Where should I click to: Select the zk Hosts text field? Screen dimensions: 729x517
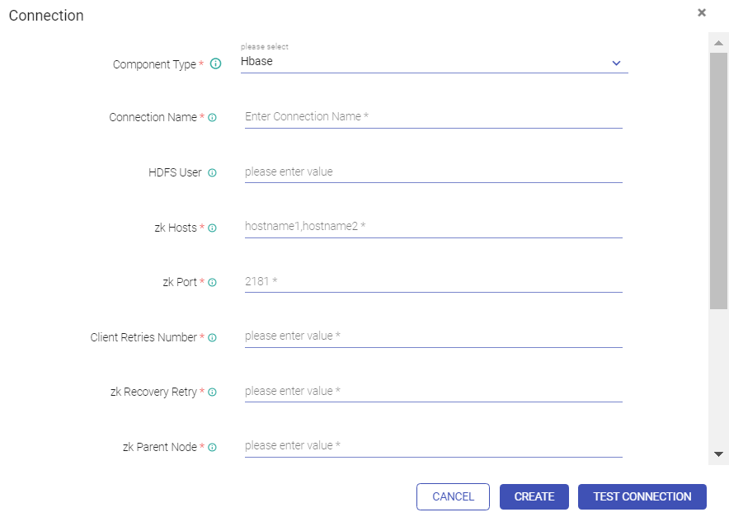pos(433,227)
